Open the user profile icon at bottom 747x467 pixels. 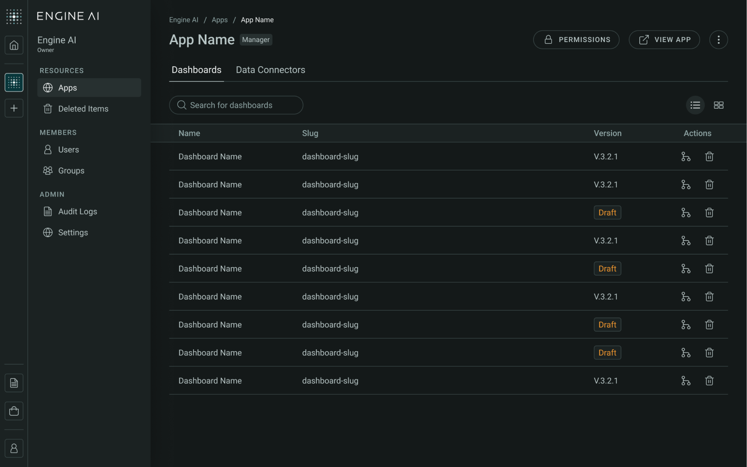click(x=14, y=448)
